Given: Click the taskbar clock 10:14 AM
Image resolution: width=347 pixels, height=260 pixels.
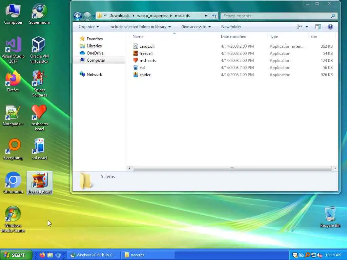Looking at the screenshot, I should [x=333, y=255].
